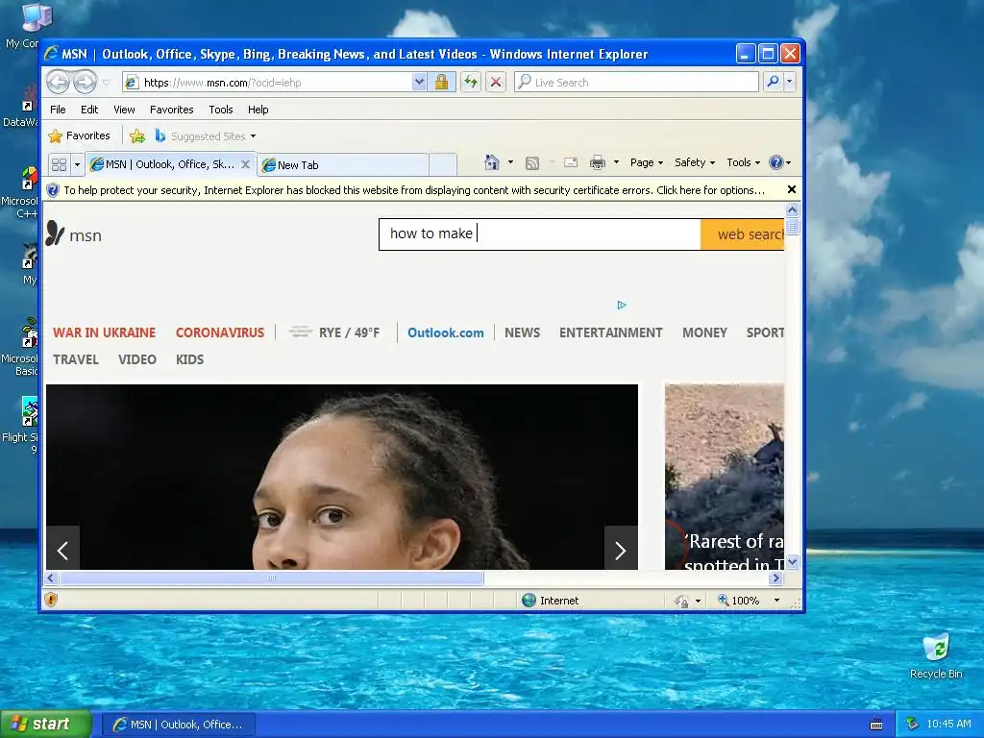The width and height of the screenshot is (984, 738).
Task: Click the Windows Start button
Action: (x=45, y=724)
